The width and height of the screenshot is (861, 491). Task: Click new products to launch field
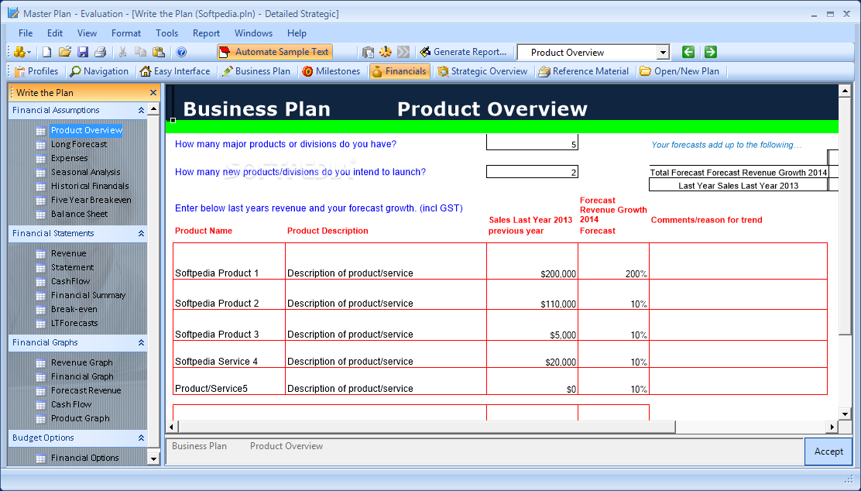pyautogui.click(x=532, y=171)
